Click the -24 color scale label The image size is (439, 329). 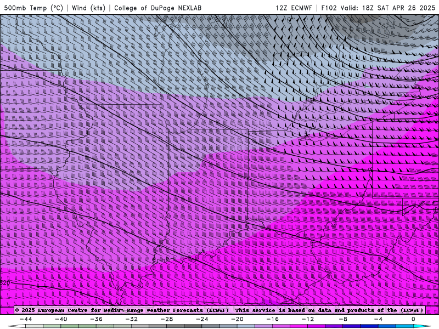click(x=202, y=319)
